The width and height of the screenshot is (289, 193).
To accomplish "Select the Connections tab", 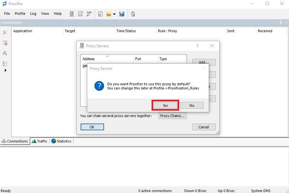I will [x=15, y=141].
